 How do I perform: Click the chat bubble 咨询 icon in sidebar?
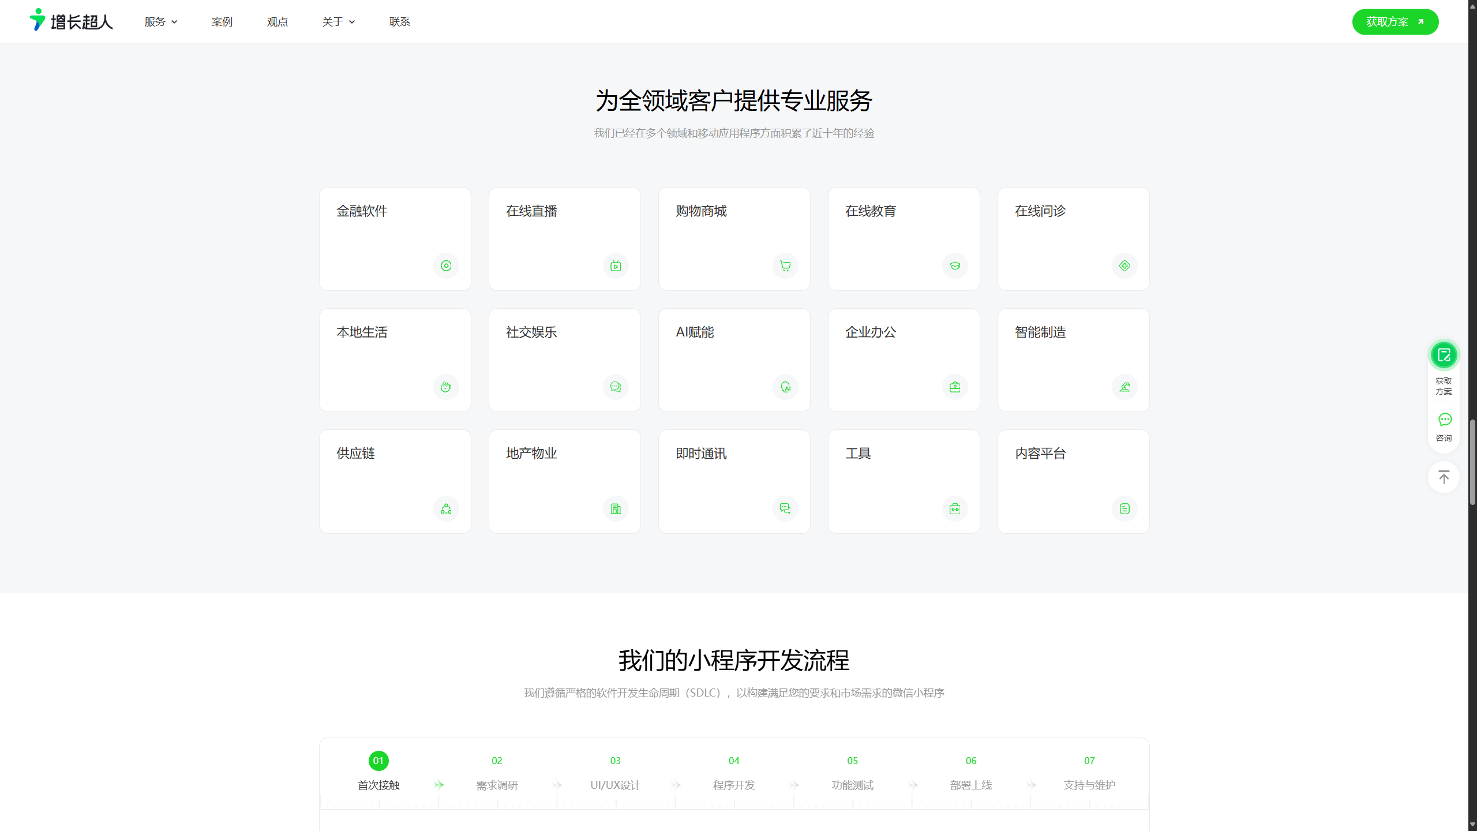coord(1444,420)
